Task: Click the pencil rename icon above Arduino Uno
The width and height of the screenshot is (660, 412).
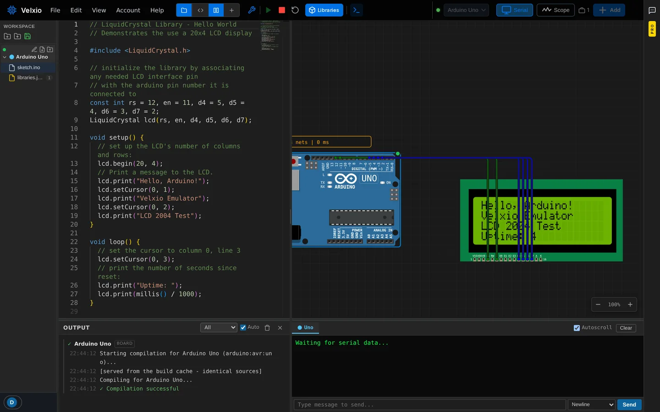Action: [x=34, y=49]
